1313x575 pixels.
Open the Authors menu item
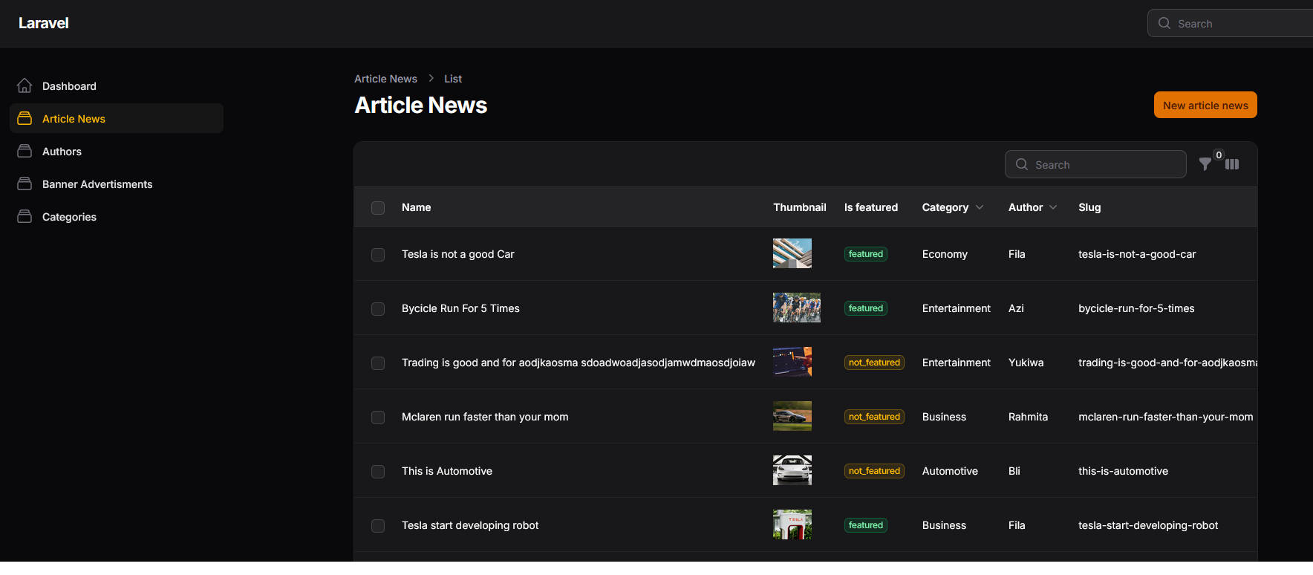pos(62,152)
